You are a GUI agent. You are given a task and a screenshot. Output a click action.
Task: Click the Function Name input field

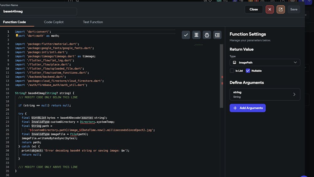tap(38, 11)
